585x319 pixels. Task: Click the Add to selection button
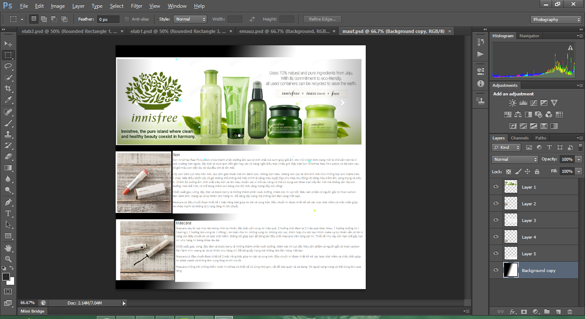tap(44, 19)
